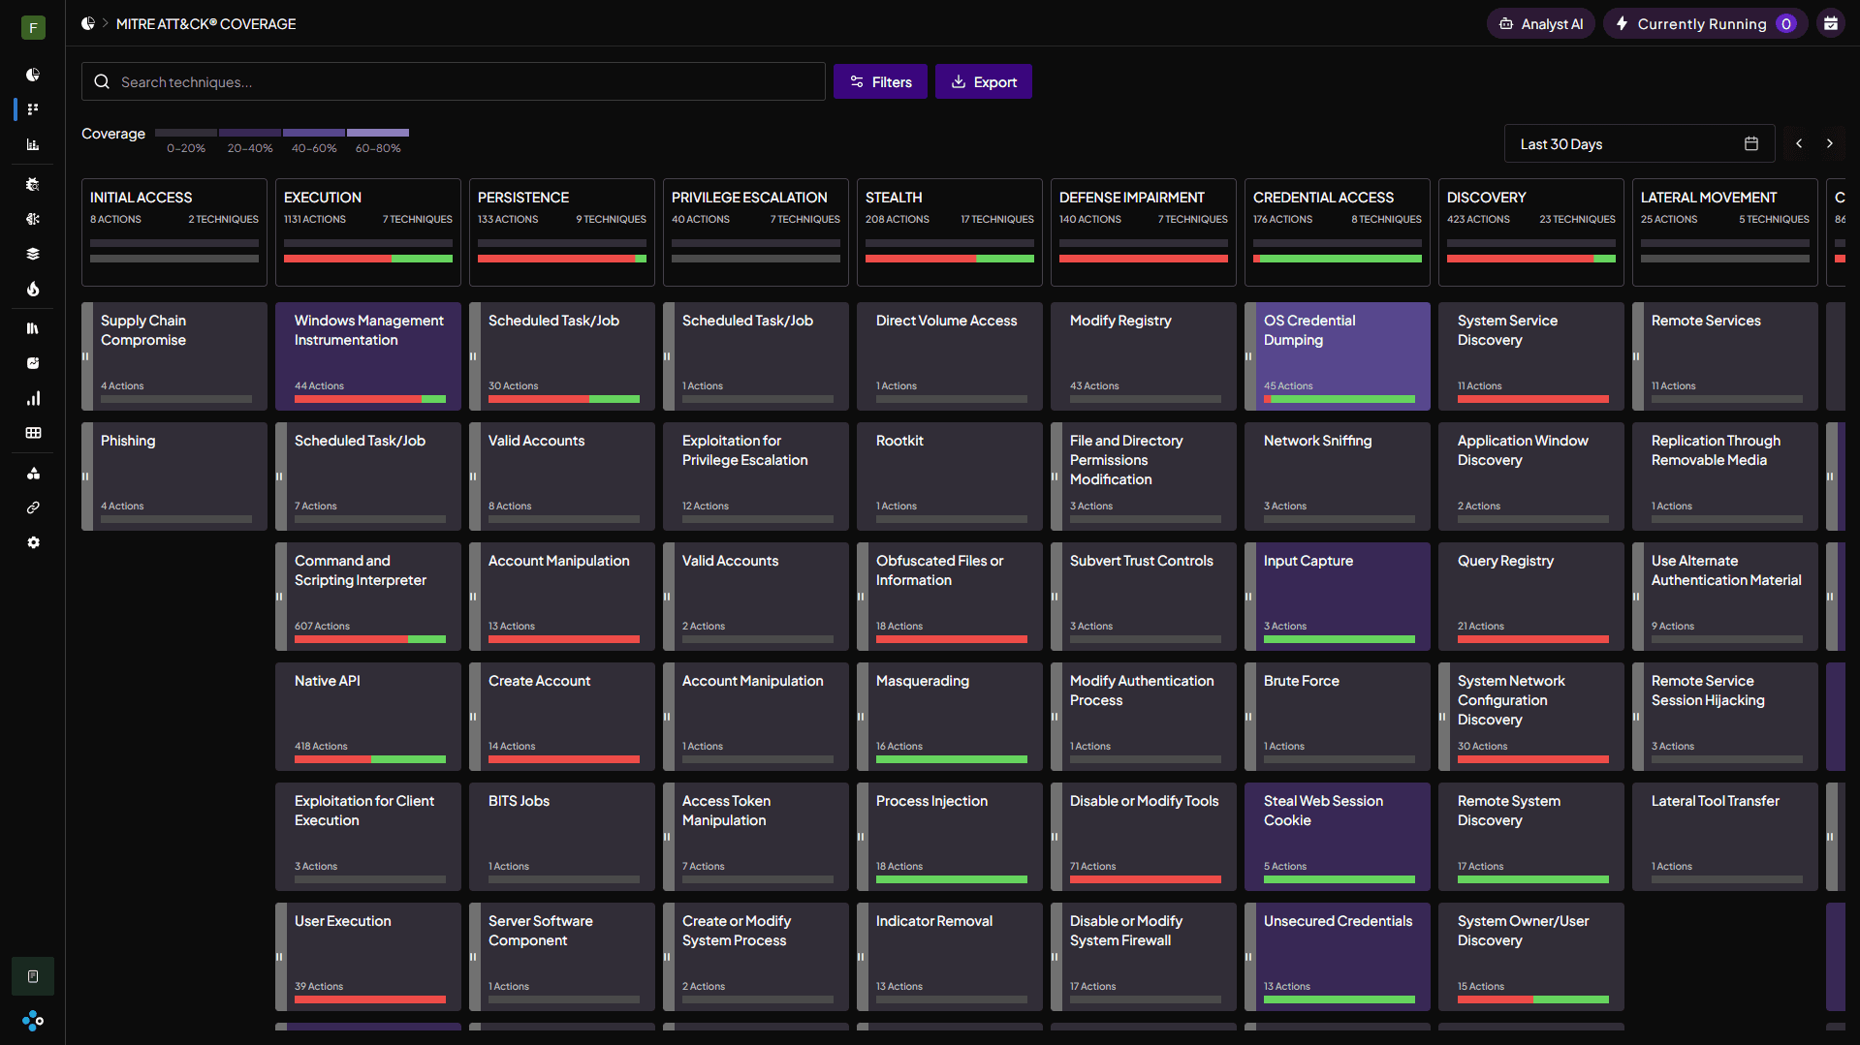Click the multicolor dots logo at sidebar bottom
Viewport: 1860px width, 1045px height.
[x=33, y=1021]
